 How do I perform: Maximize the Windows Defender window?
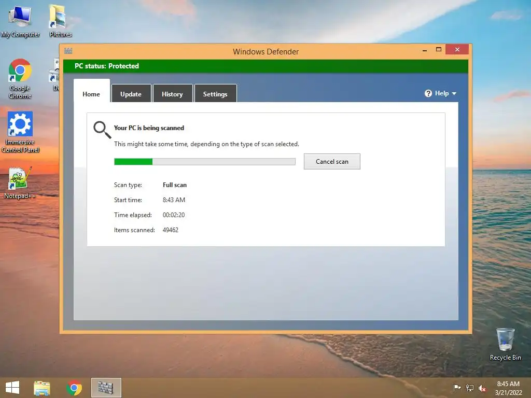[439, 49]
